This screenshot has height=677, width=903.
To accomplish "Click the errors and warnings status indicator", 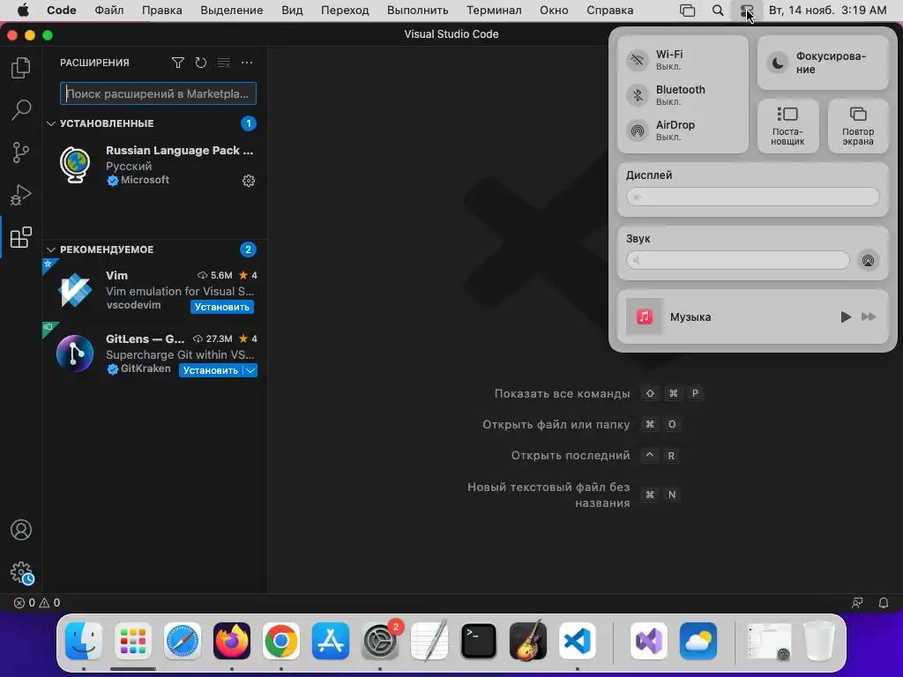I will pyautogui.click(x=37, y=603).
